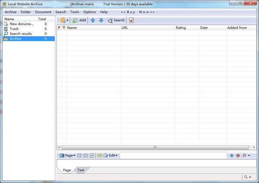259x183 pixels.
Task: Click the refresh page icon in viewer toolbar
Action: (x=92, y=155)
